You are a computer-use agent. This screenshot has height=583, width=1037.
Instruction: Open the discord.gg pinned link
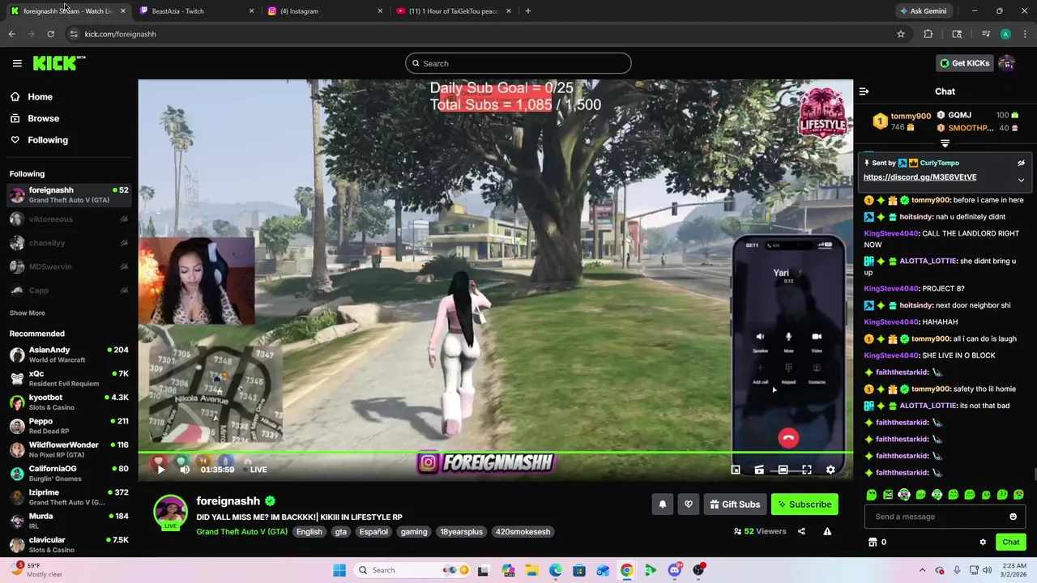(x=920, y=177)
